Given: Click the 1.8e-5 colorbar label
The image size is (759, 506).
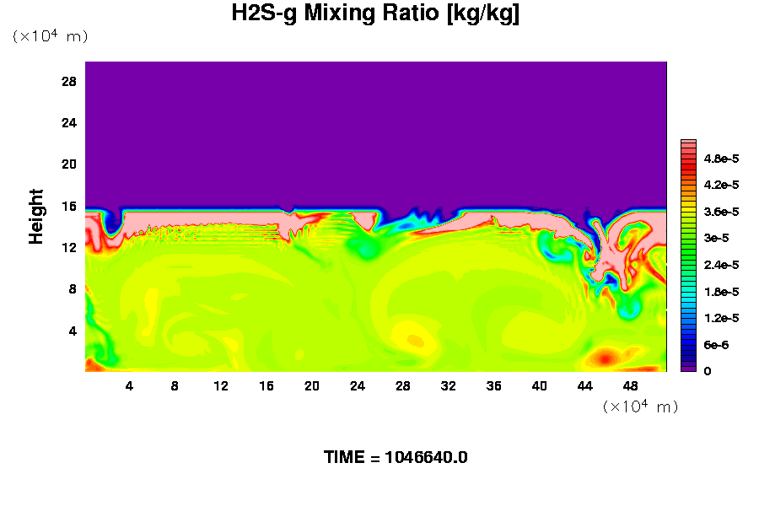Looking at the screenshot, I should point(721,292).
